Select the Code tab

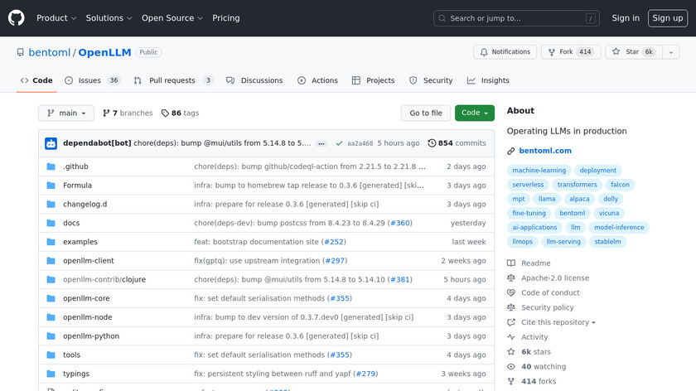coord(36,80)
